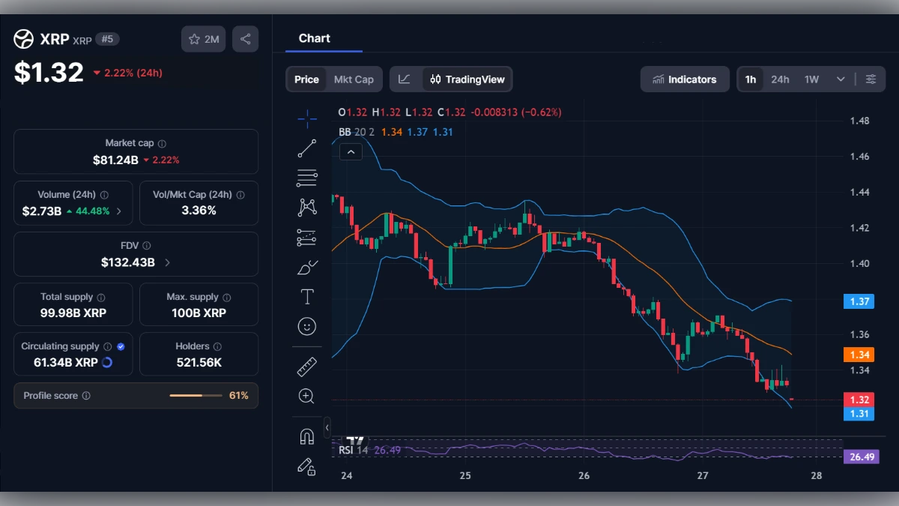Toggle drawing lock mode

coord(307,467)
